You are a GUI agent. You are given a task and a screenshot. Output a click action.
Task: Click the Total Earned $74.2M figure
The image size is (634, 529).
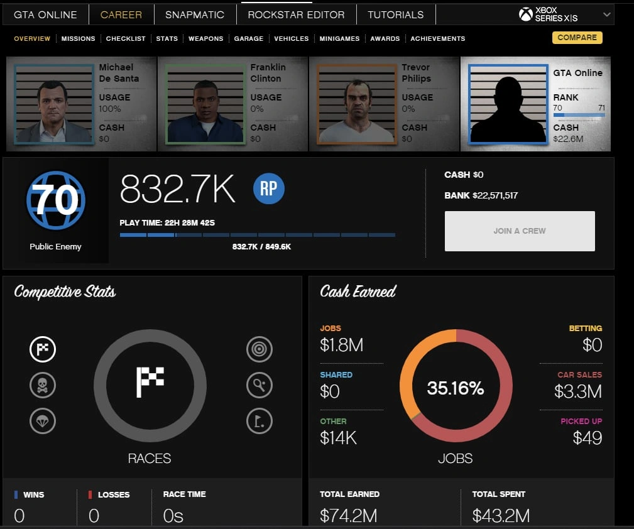coord(348,516)
